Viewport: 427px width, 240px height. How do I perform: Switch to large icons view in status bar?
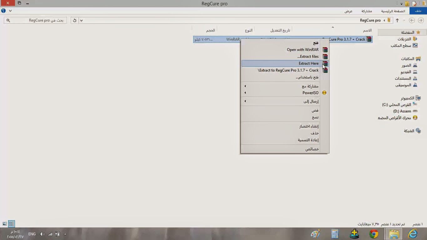point(5,224)
